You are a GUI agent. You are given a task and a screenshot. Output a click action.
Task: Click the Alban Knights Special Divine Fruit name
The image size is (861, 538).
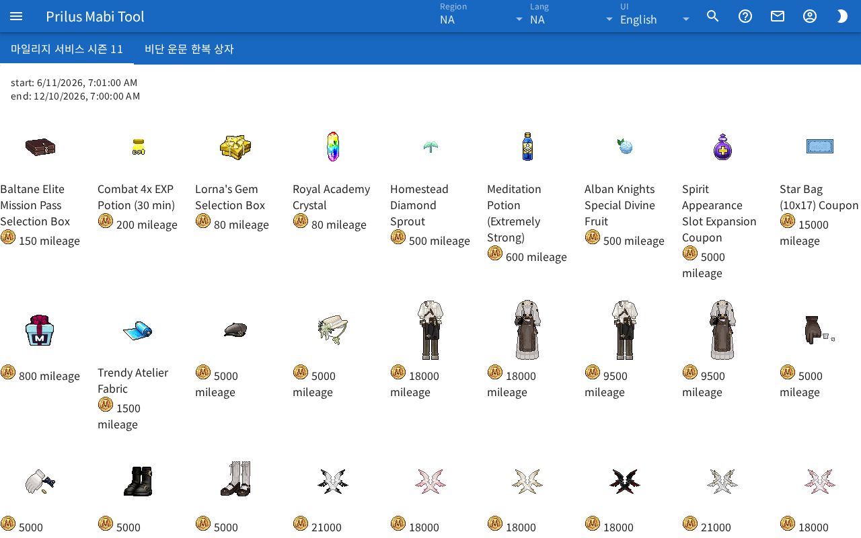[620, 205]
